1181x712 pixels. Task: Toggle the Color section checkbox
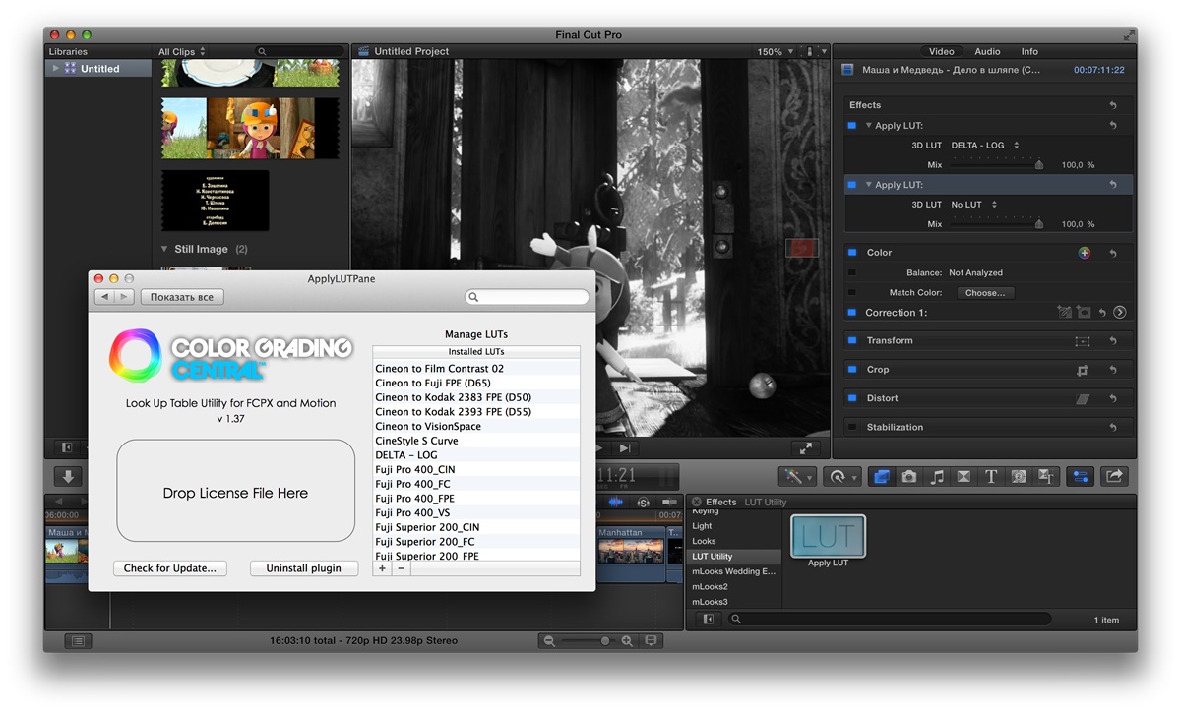851,253
